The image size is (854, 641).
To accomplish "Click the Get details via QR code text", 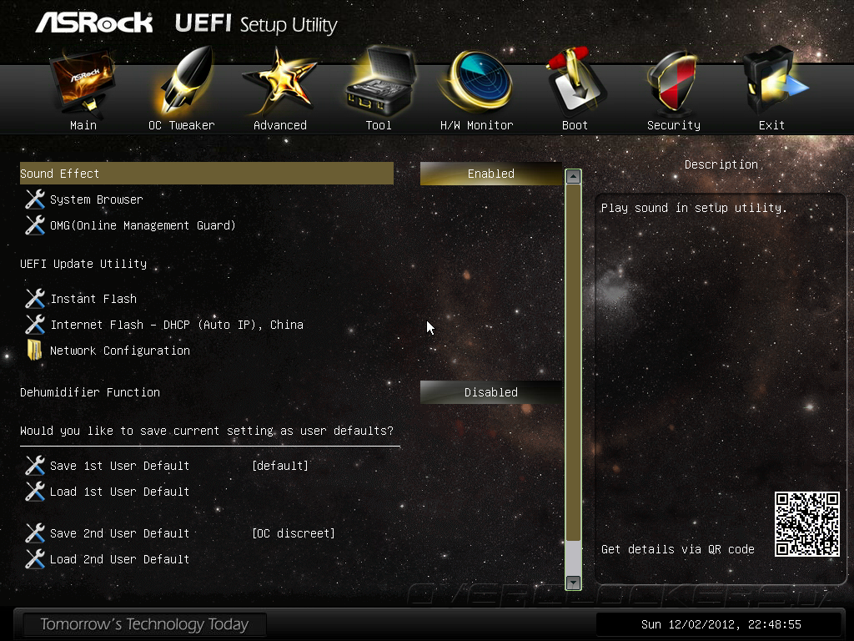I will [677, 549].
